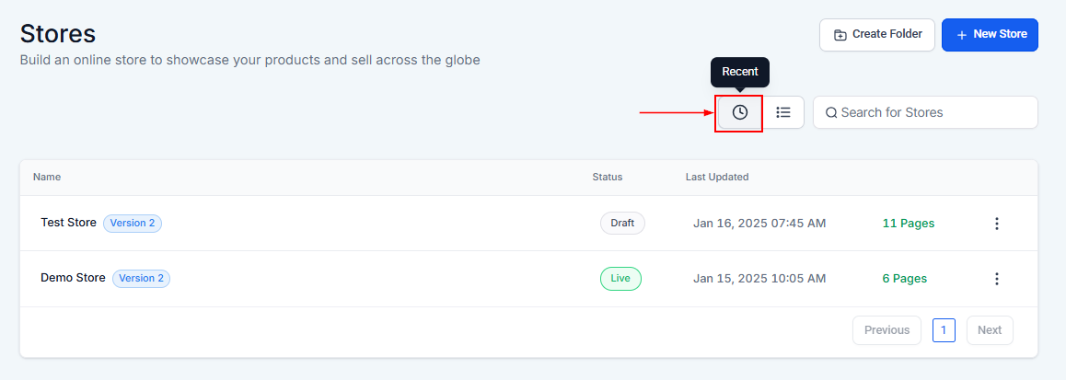The width and height of the screenshot is (1066, 380).
Task: Open the Demo Store entry
Action: click(73, 278)
